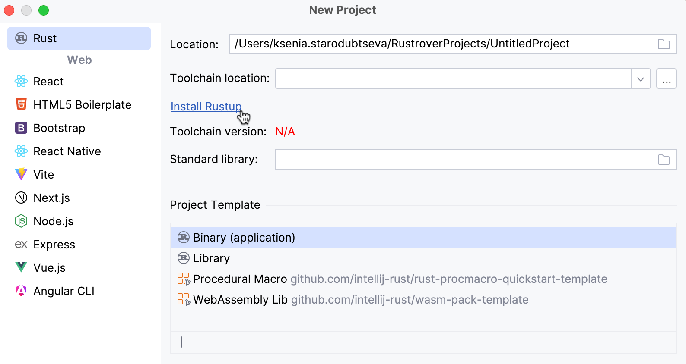The height and width of the screenshot is (364, 686).
Task: Select HTML5 Boilerplate in sidebar
Action: [82, 105]
